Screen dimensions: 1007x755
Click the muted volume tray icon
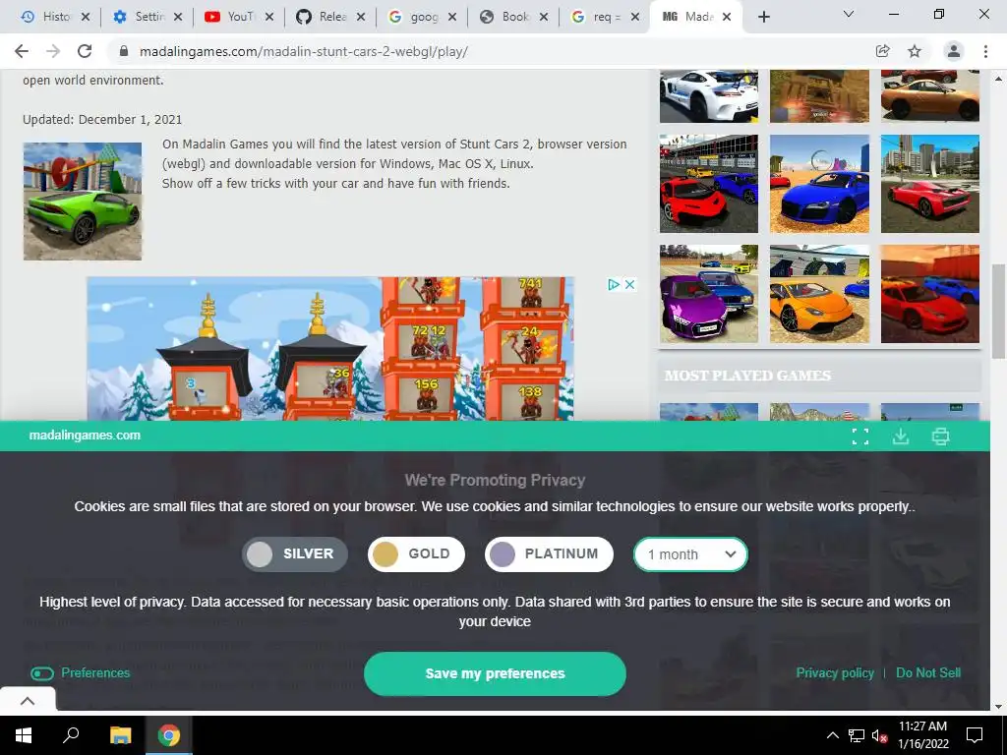(x=879, y=735)
